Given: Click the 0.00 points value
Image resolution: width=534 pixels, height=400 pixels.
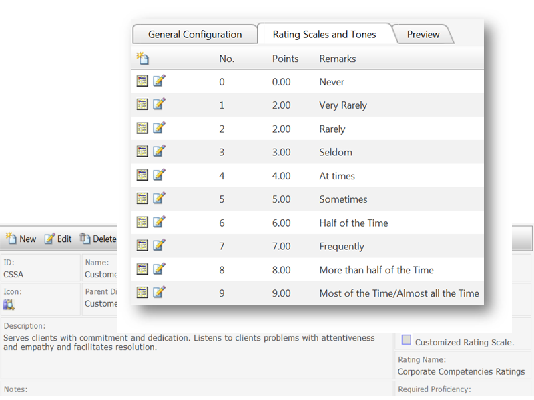Looking at the screenshot, I should (281, 82).
